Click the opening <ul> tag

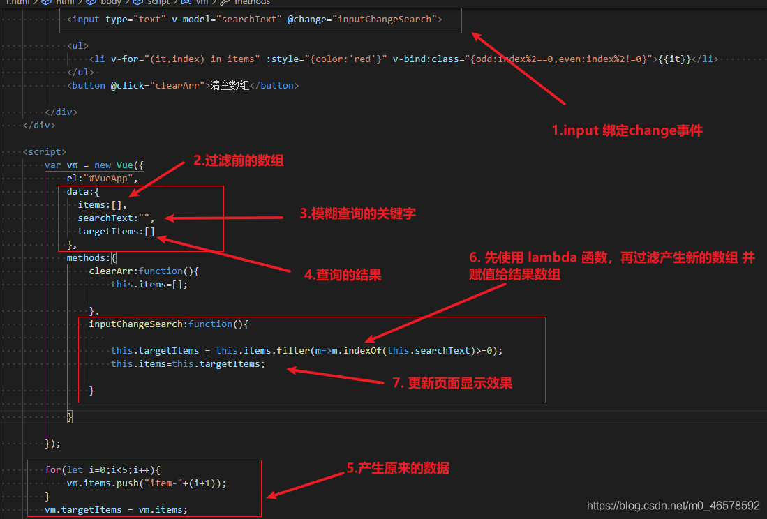pyautogui.click(x=77, y=46)
